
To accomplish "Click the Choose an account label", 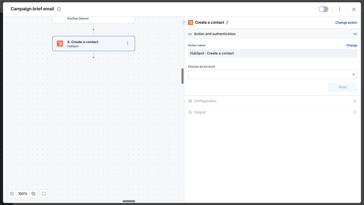I will pyautogui.click(x=201, y=67).
